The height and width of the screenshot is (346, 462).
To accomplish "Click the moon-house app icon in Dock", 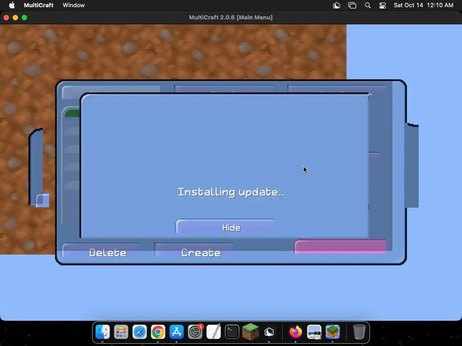I will [x=269, y=332].
